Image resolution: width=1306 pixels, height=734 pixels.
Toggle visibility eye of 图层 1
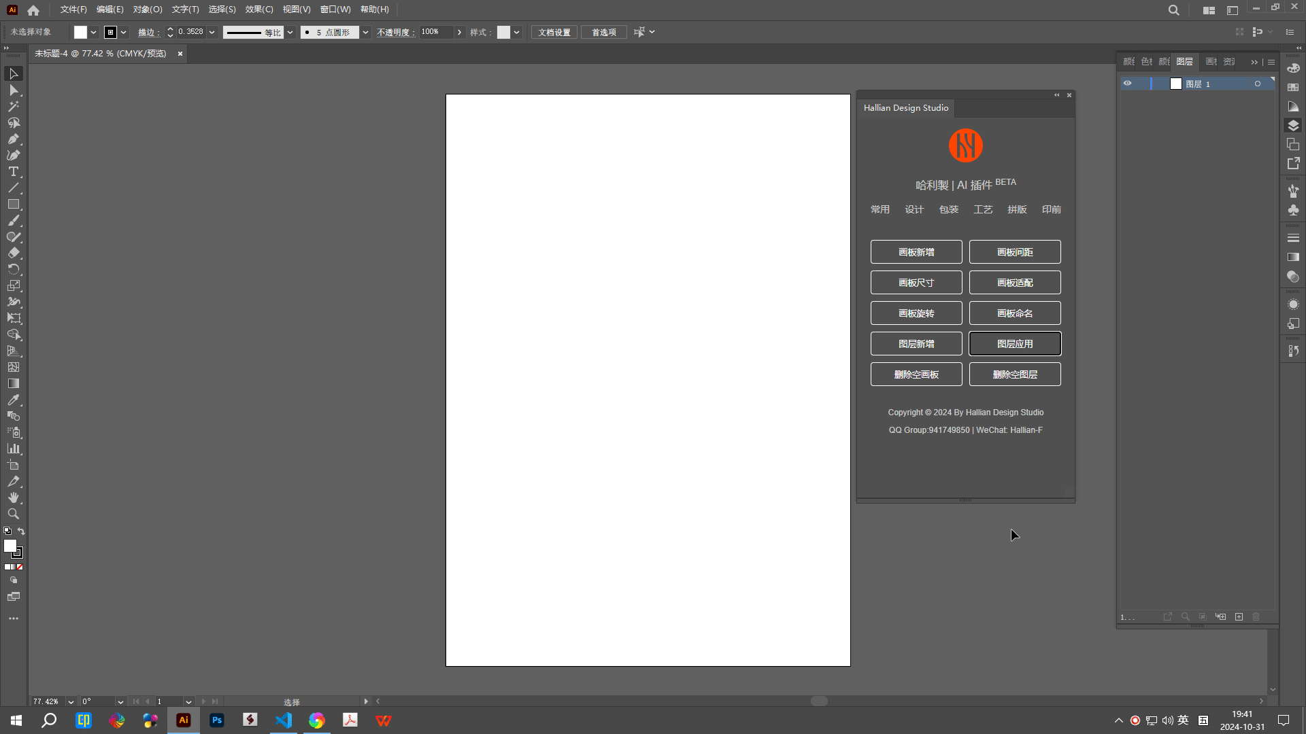[1127, 84]
